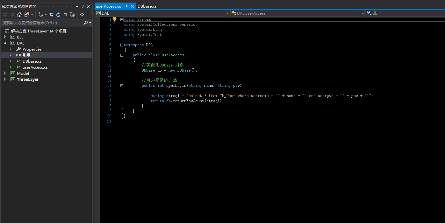Image resolution: width=445 pixels, height=223 pixels.
Task: Expand the Model project node
Action: coord(5,73)
